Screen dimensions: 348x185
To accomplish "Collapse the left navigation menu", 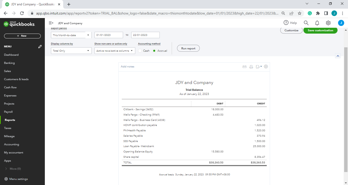I will 51,23.
